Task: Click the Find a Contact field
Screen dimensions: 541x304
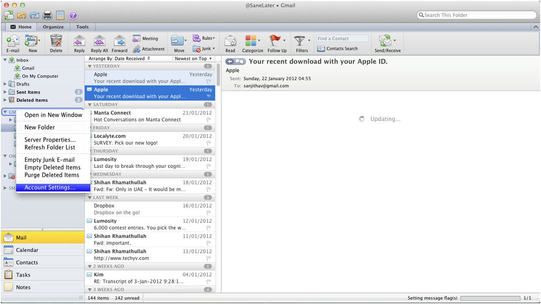Action: [x=342, y=39]
